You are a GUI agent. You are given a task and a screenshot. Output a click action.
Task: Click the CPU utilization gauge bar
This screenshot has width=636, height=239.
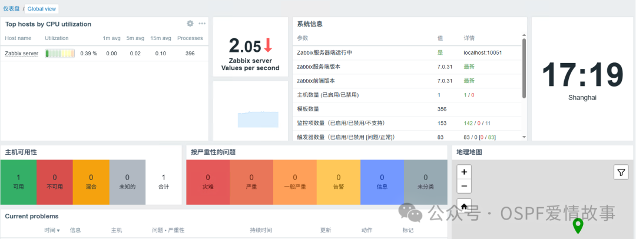[59, 54]
